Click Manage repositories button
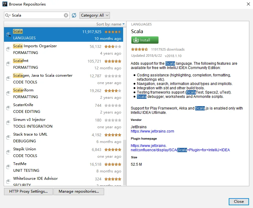Screen dimensions: 253x208 click(79, 191)
